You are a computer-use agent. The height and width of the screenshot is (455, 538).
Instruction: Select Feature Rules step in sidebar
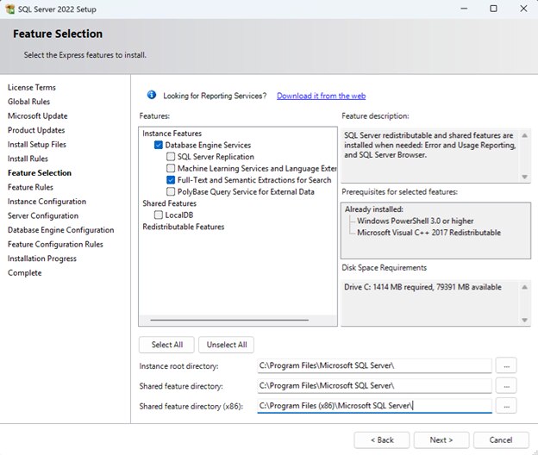(x=30, y=187)
